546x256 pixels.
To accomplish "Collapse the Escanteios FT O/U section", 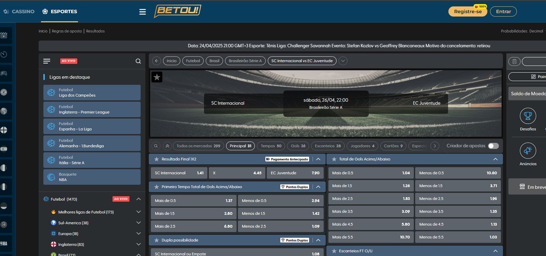I will pos(496,251).
